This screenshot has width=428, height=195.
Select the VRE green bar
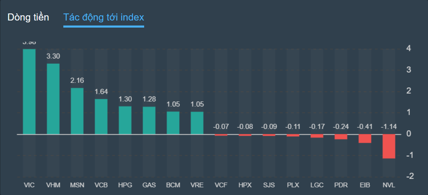(x=197, y=123)
